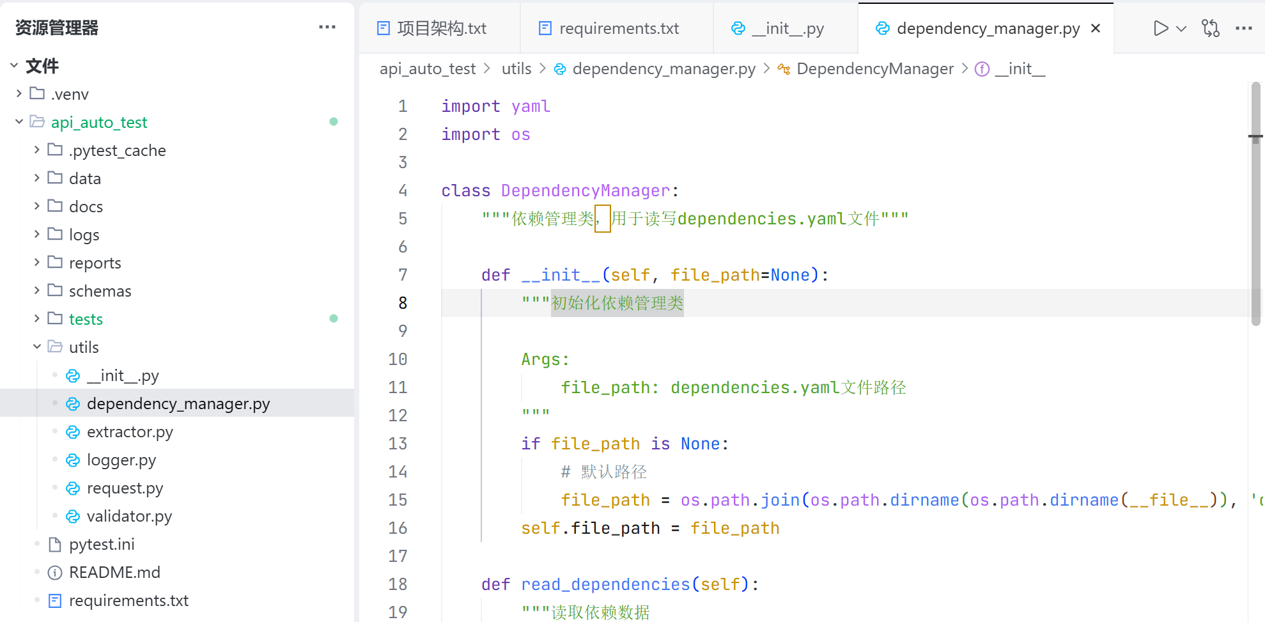Click the info icon beside README.md
The width and height of the screenshot is (1265, 622).
55,573
